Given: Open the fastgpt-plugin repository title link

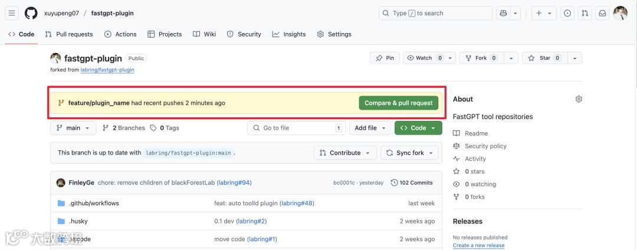Looking at the screenshot, I should [x=93, y=58].
